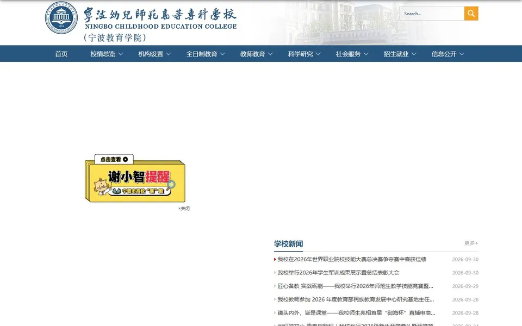Open the 教师教育 menu

pos(253,54)
